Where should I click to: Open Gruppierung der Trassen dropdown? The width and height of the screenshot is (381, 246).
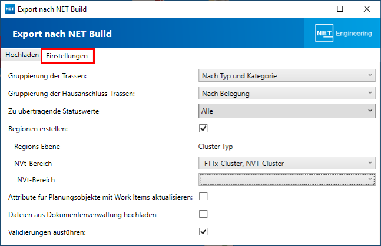coord(287,75)
